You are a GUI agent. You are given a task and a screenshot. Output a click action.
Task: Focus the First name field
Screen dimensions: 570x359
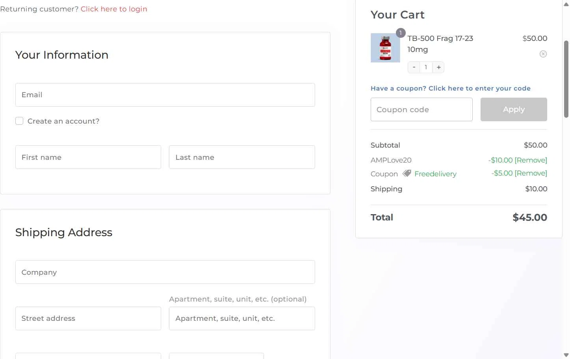[88, 157]
